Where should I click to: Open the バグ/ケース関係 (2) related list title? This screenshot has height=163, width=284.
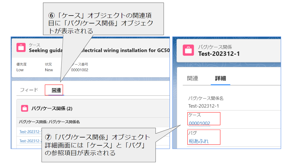point(52,108)
